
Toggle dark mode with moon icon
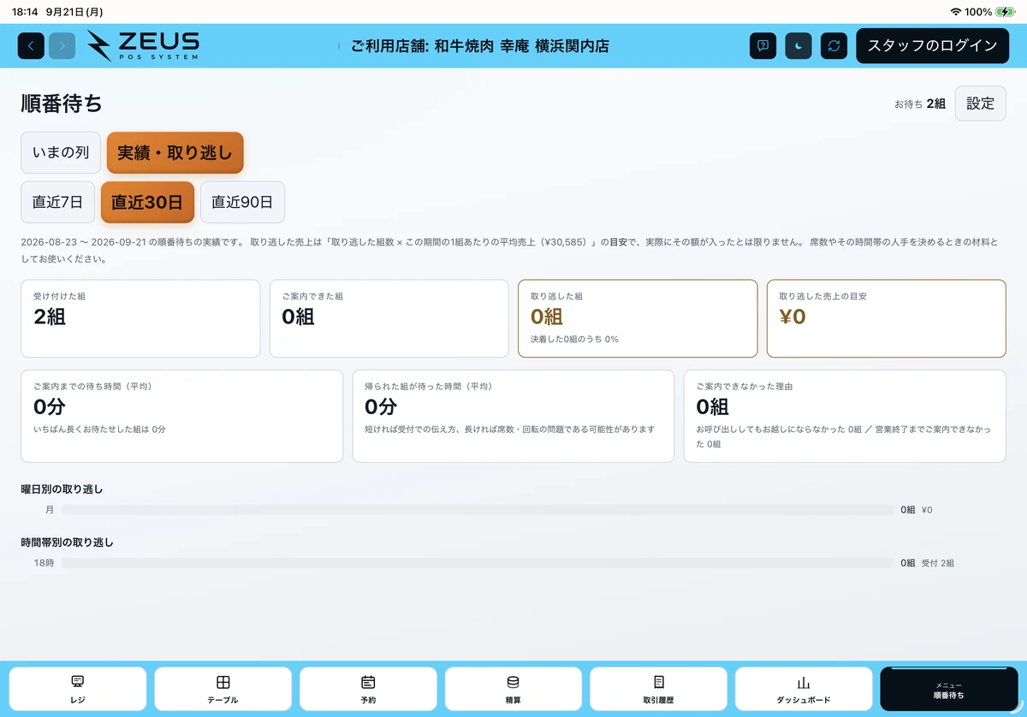798,45
